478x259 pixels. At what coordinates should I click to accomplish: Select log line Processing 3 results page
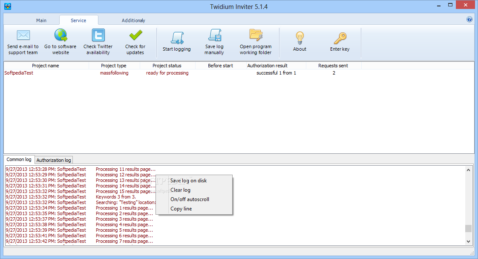pos(79,219)
